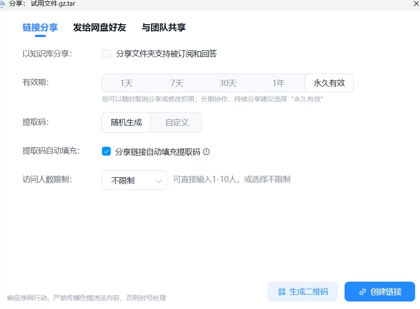Click the 访问人数限制 field label
The height and width of the screenshot is (309, 420).
47,179
